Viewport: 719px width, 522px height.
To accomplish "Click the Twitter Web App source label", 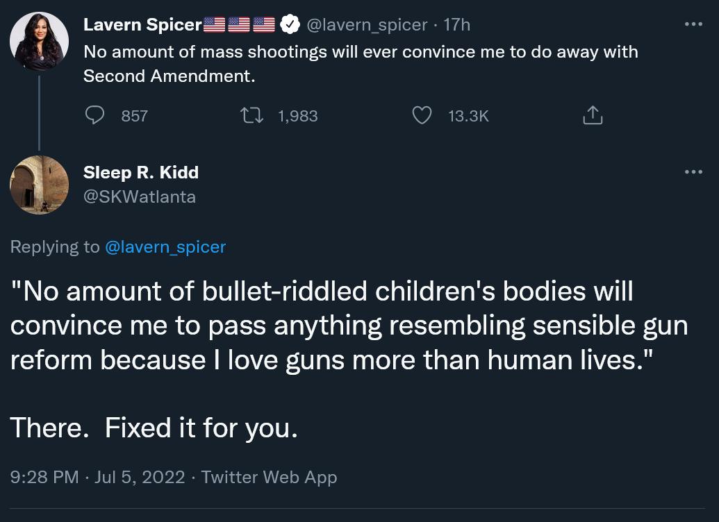I will 269,477.
